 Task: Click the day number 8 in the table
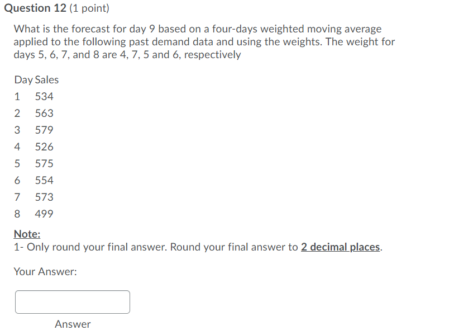(x=17, y=214)
